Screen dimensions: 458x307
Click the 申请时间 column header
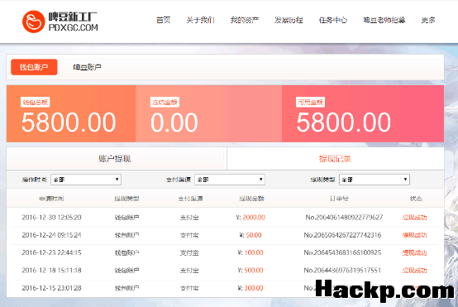click(51, 199)
